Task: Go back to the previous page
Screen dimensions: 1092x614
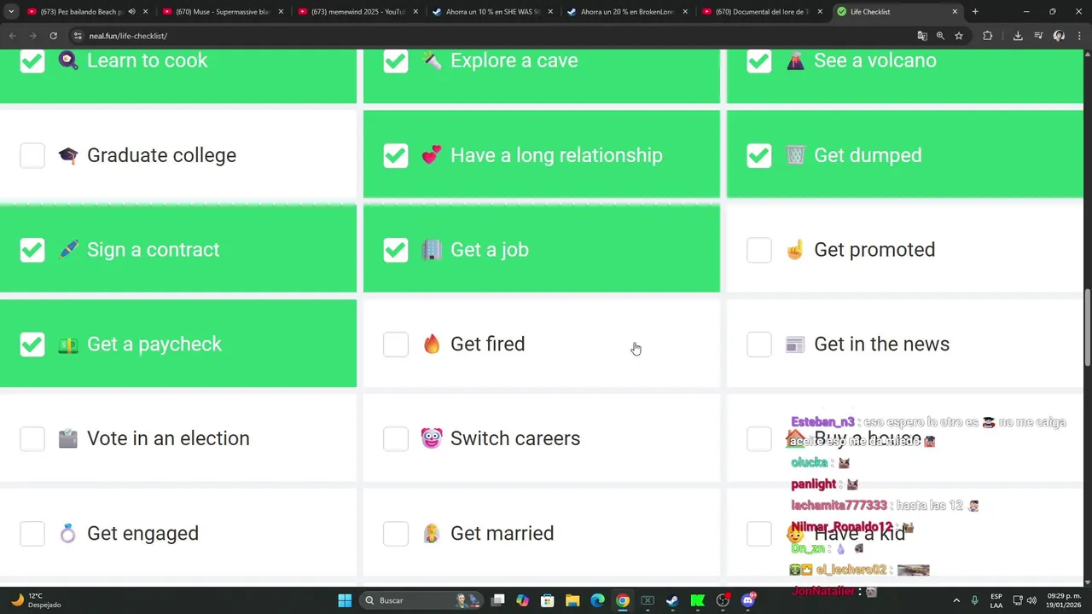Action: pyautogui.click(x=13, y=36)
